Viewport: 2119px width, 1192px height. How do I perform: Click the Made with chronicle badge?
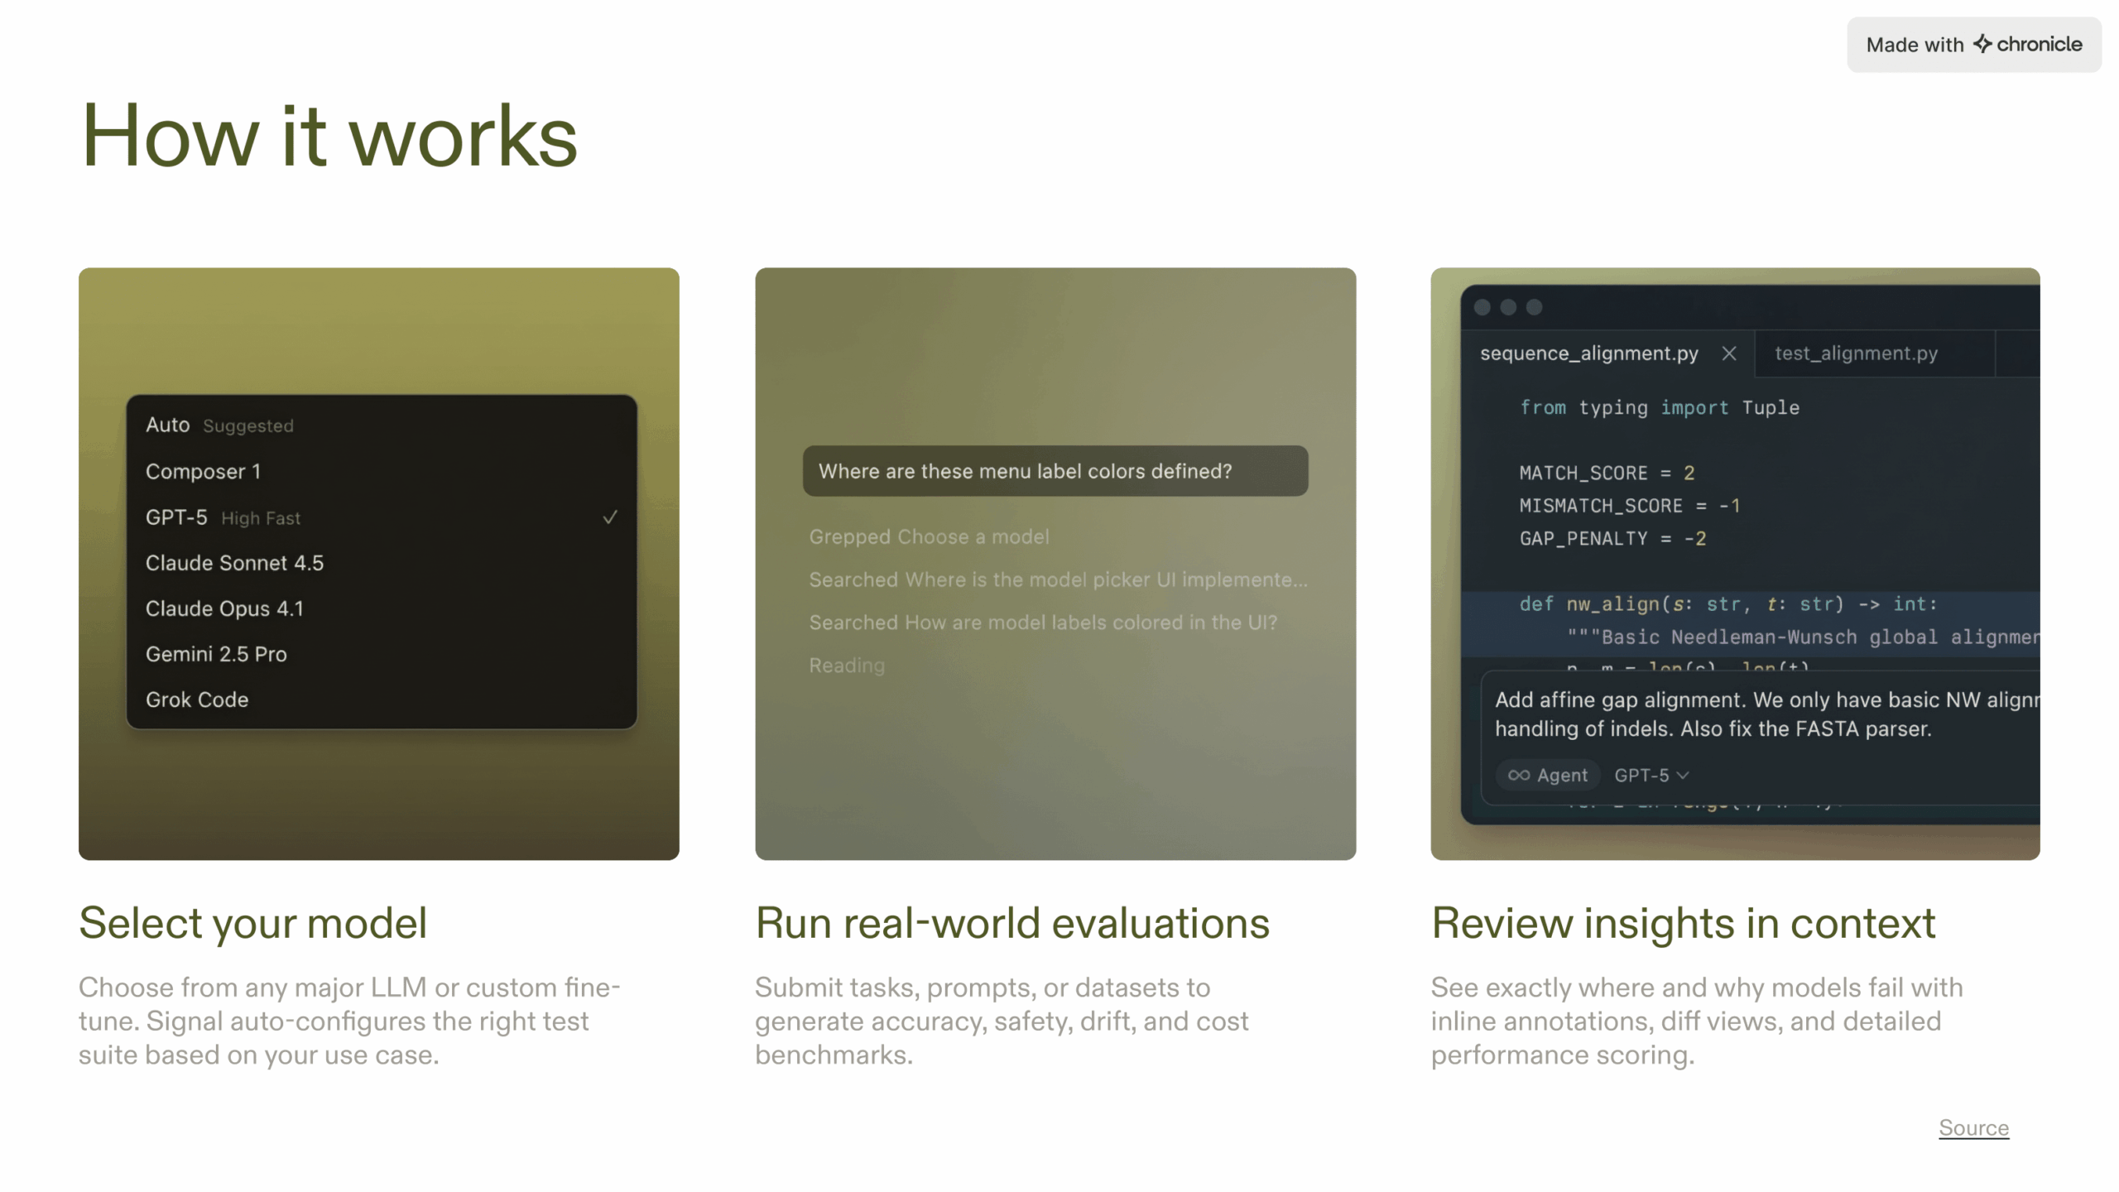point(1973,44)
